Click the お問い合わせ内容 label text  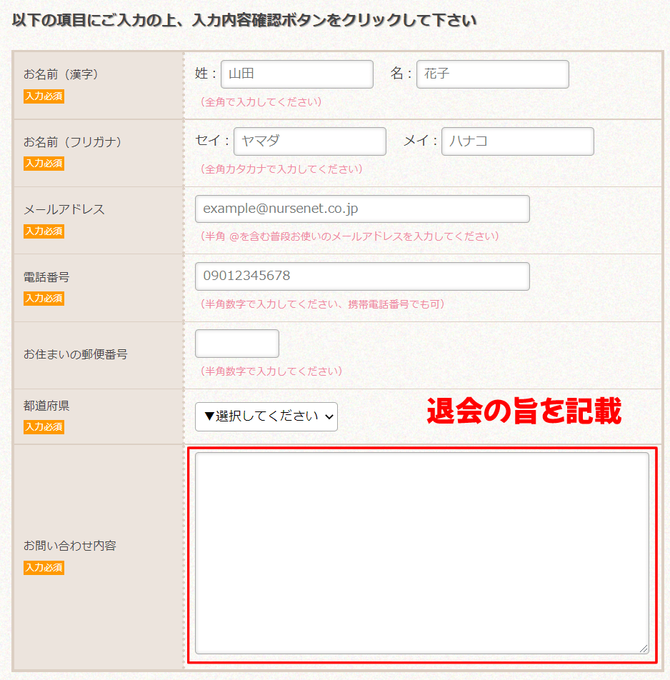tap(70, 546)
